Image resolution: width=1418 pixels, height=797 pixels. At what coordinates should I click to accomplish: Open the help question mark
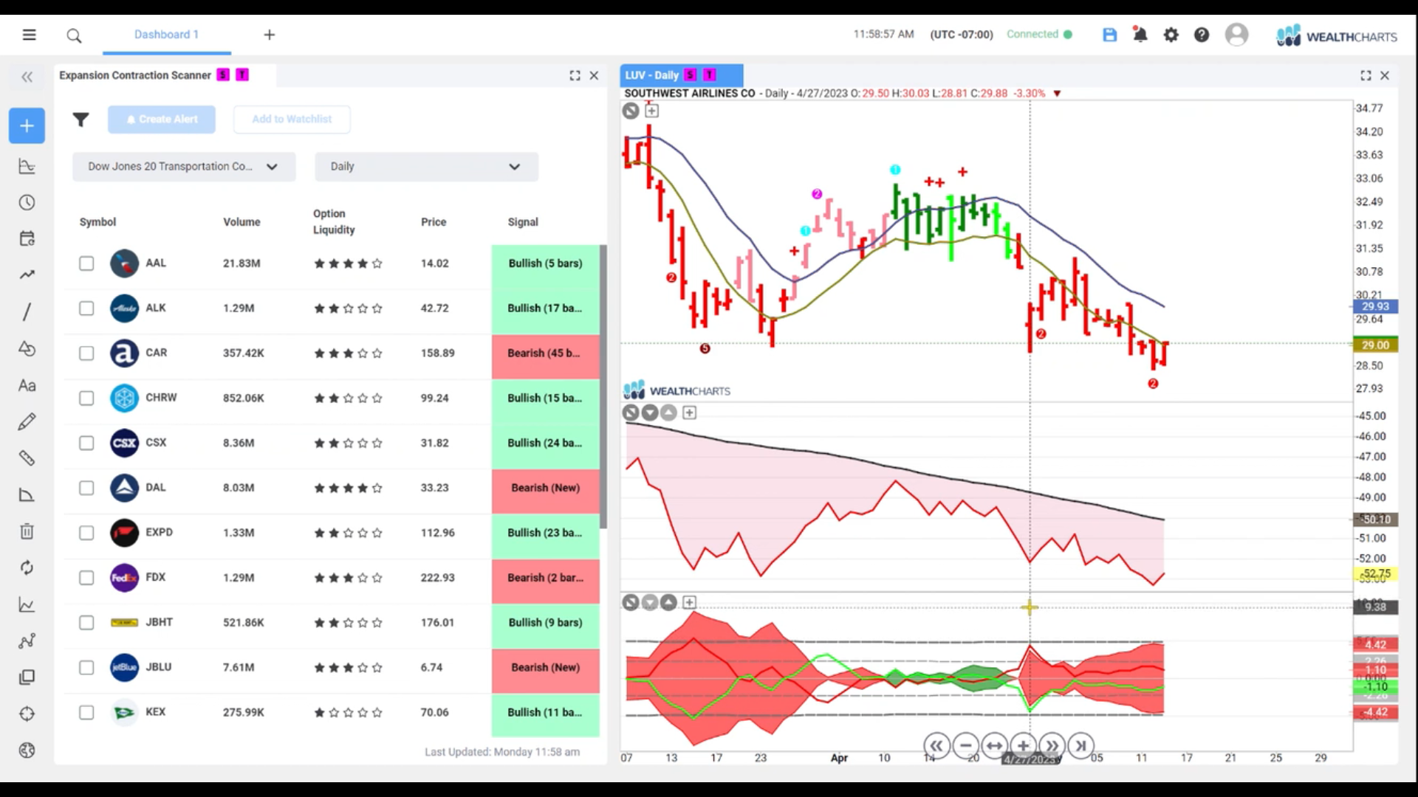pyautogui.click(x=1202, y=35)
